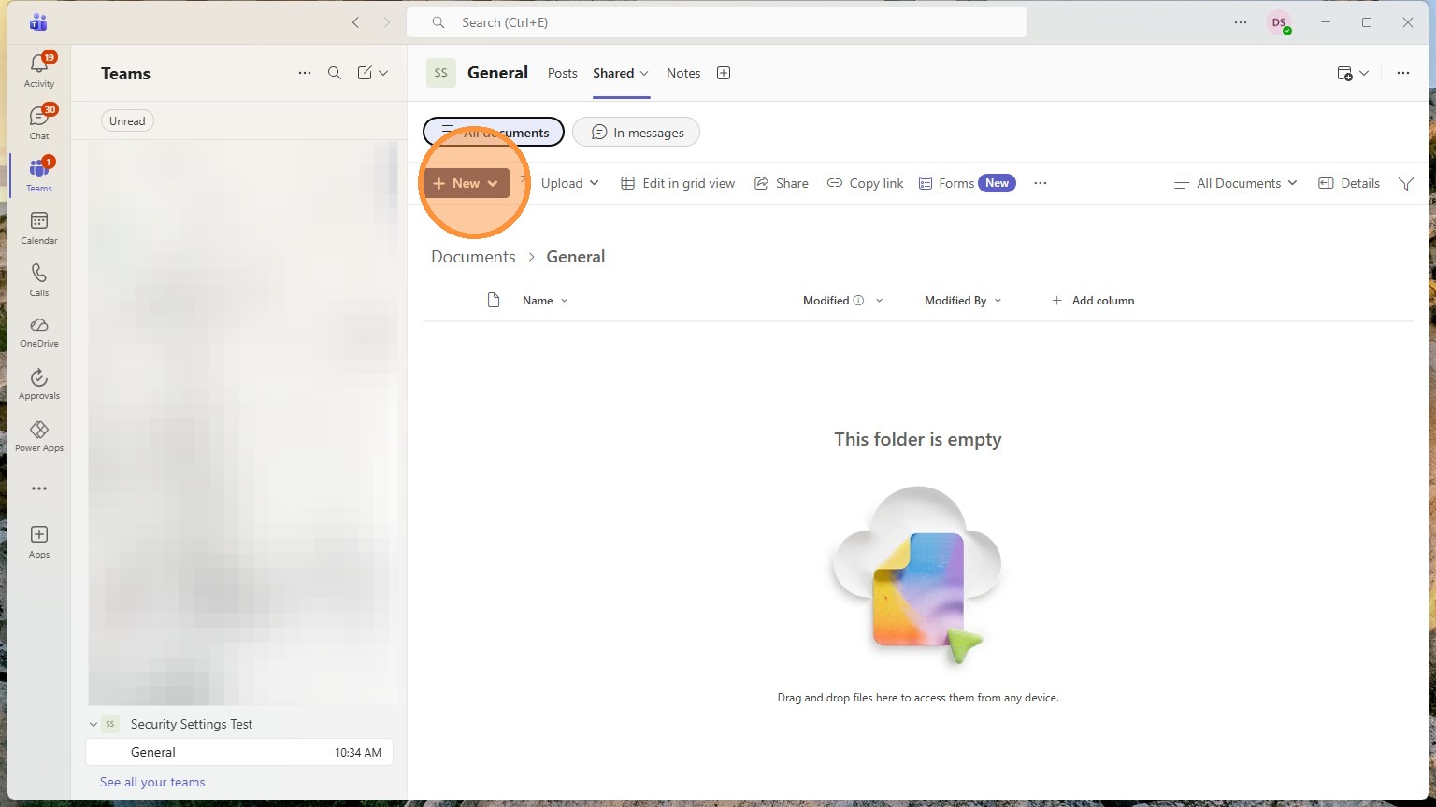
Task: Open the Approvals app
Action: click(38, 384)
